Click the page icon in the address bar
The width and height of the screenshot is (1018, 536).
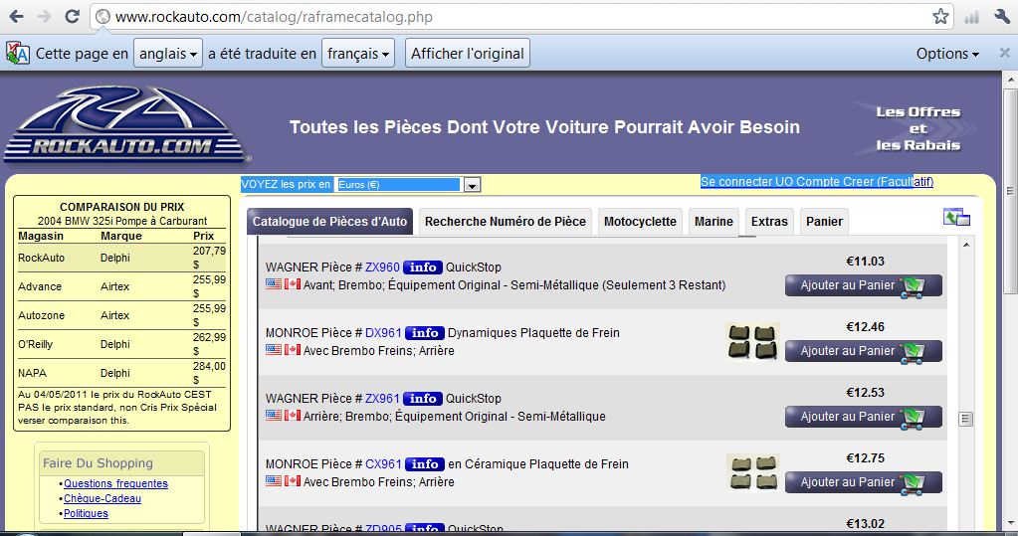(102, 17)
